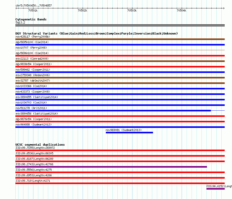
Task: Click the %ID:96.6152 duplication label
Action: (219, 186)
